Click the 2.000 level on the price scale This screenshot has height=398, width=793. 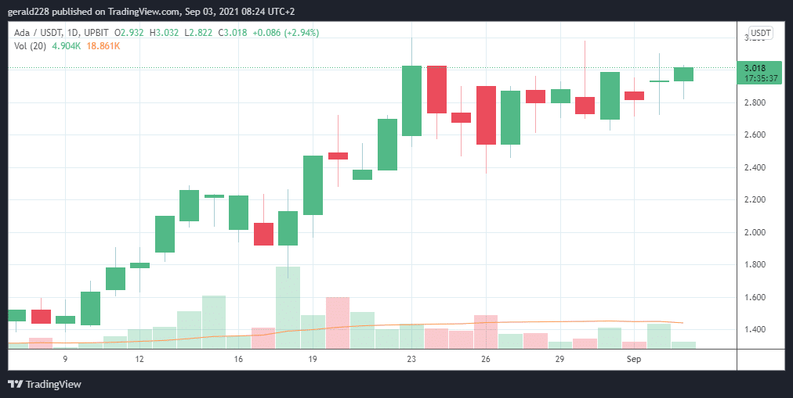click(755, 232)
